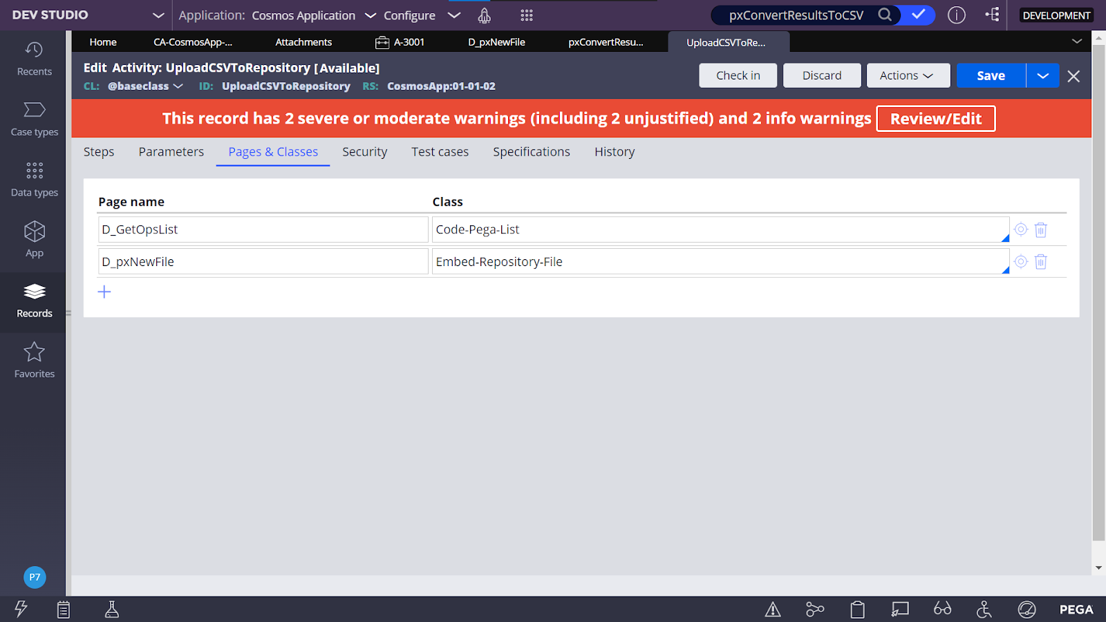Click the checkmark icon beside search
The height and width of the screenshot is (622, 1106).
[918, 15]
